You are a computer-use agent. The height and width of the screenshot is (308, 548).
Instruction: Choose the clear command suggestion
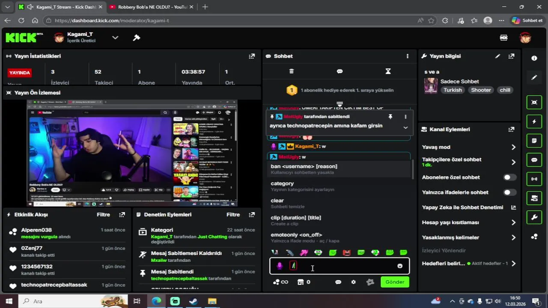tap(340, 203)
